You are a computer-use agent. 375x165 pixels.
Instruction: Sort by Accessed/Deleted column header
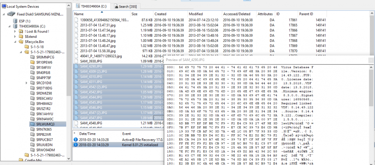point(239,14)
